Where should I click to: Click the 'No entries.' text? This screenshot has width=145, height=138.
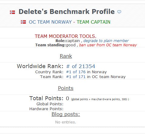click(66, 122)
